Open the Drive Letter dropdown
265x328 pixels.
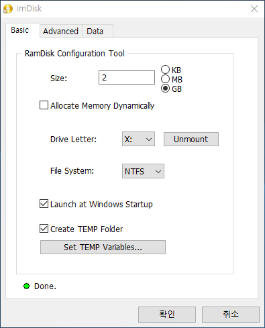(138, 139)
